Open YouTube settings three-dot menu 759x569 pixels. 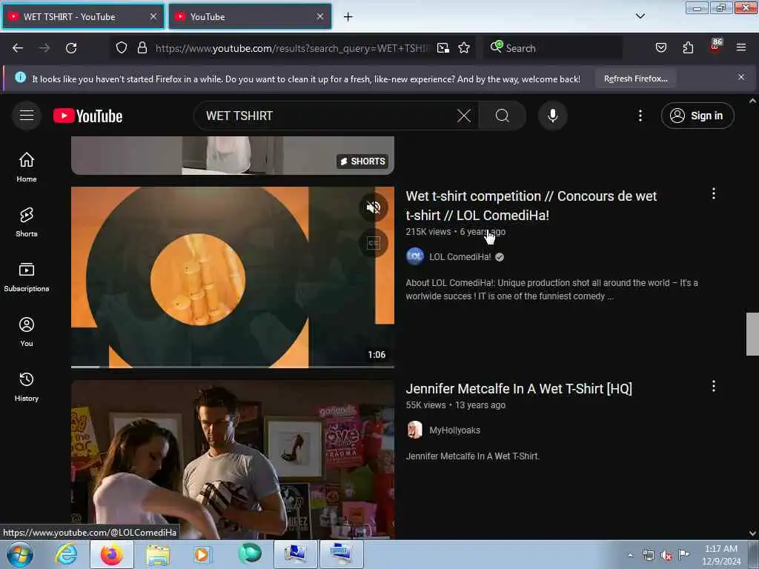tap(640, 116)
